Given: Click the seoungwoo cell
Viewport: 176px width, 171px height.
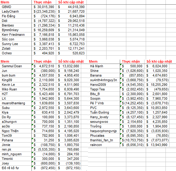Looking at the screenshot, I should click(x=104, y=122).
